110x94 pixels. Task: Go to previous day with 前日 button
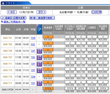12,12
